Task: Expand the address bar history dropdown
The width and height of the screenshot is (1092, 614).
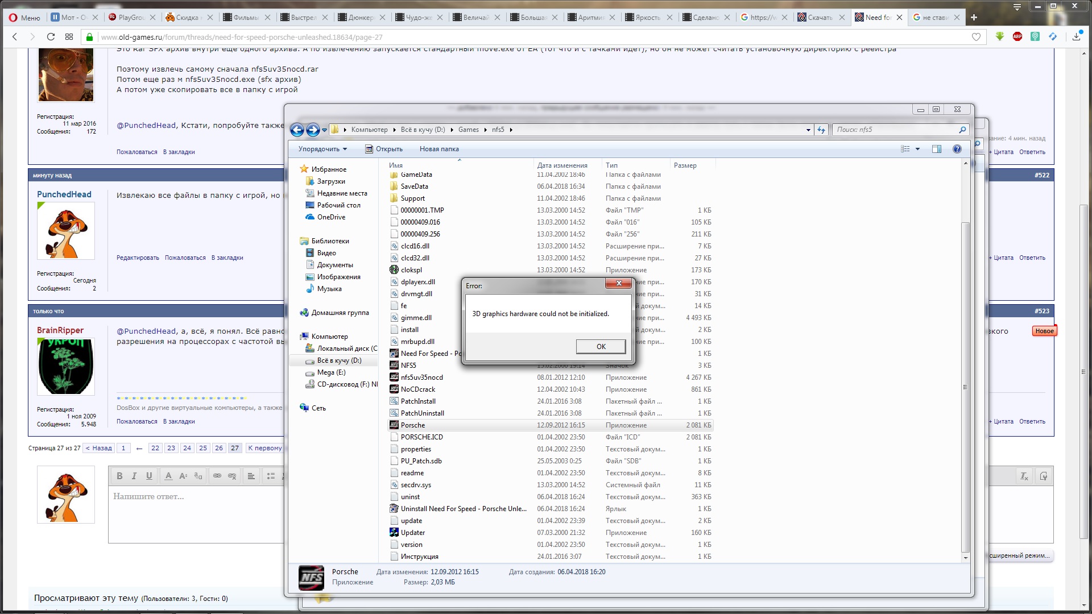Action: point(808,130)
